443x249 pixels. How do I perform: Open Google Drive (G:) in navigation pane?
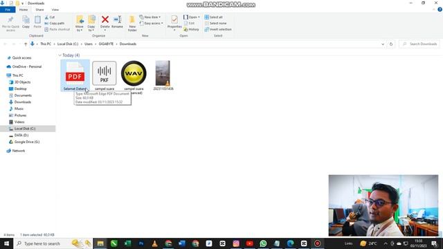tap(27, 142)
